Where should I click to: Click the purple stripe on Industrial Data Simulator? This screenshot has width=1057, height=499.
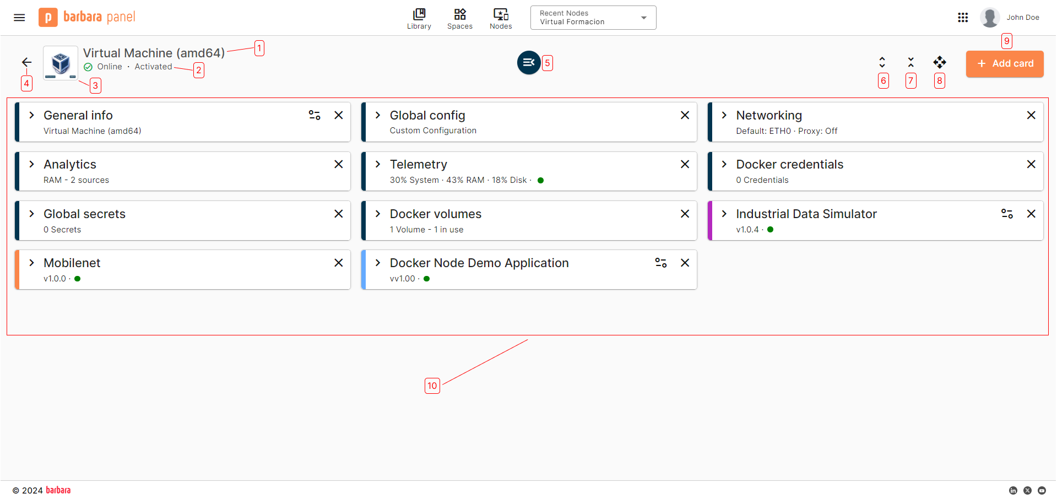click(711, 220)
